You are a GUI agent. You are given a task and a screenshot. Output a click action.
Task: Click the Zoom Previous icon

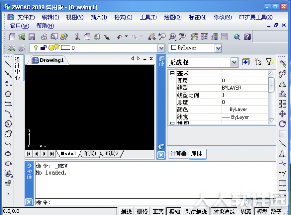(x=182, y=36)
